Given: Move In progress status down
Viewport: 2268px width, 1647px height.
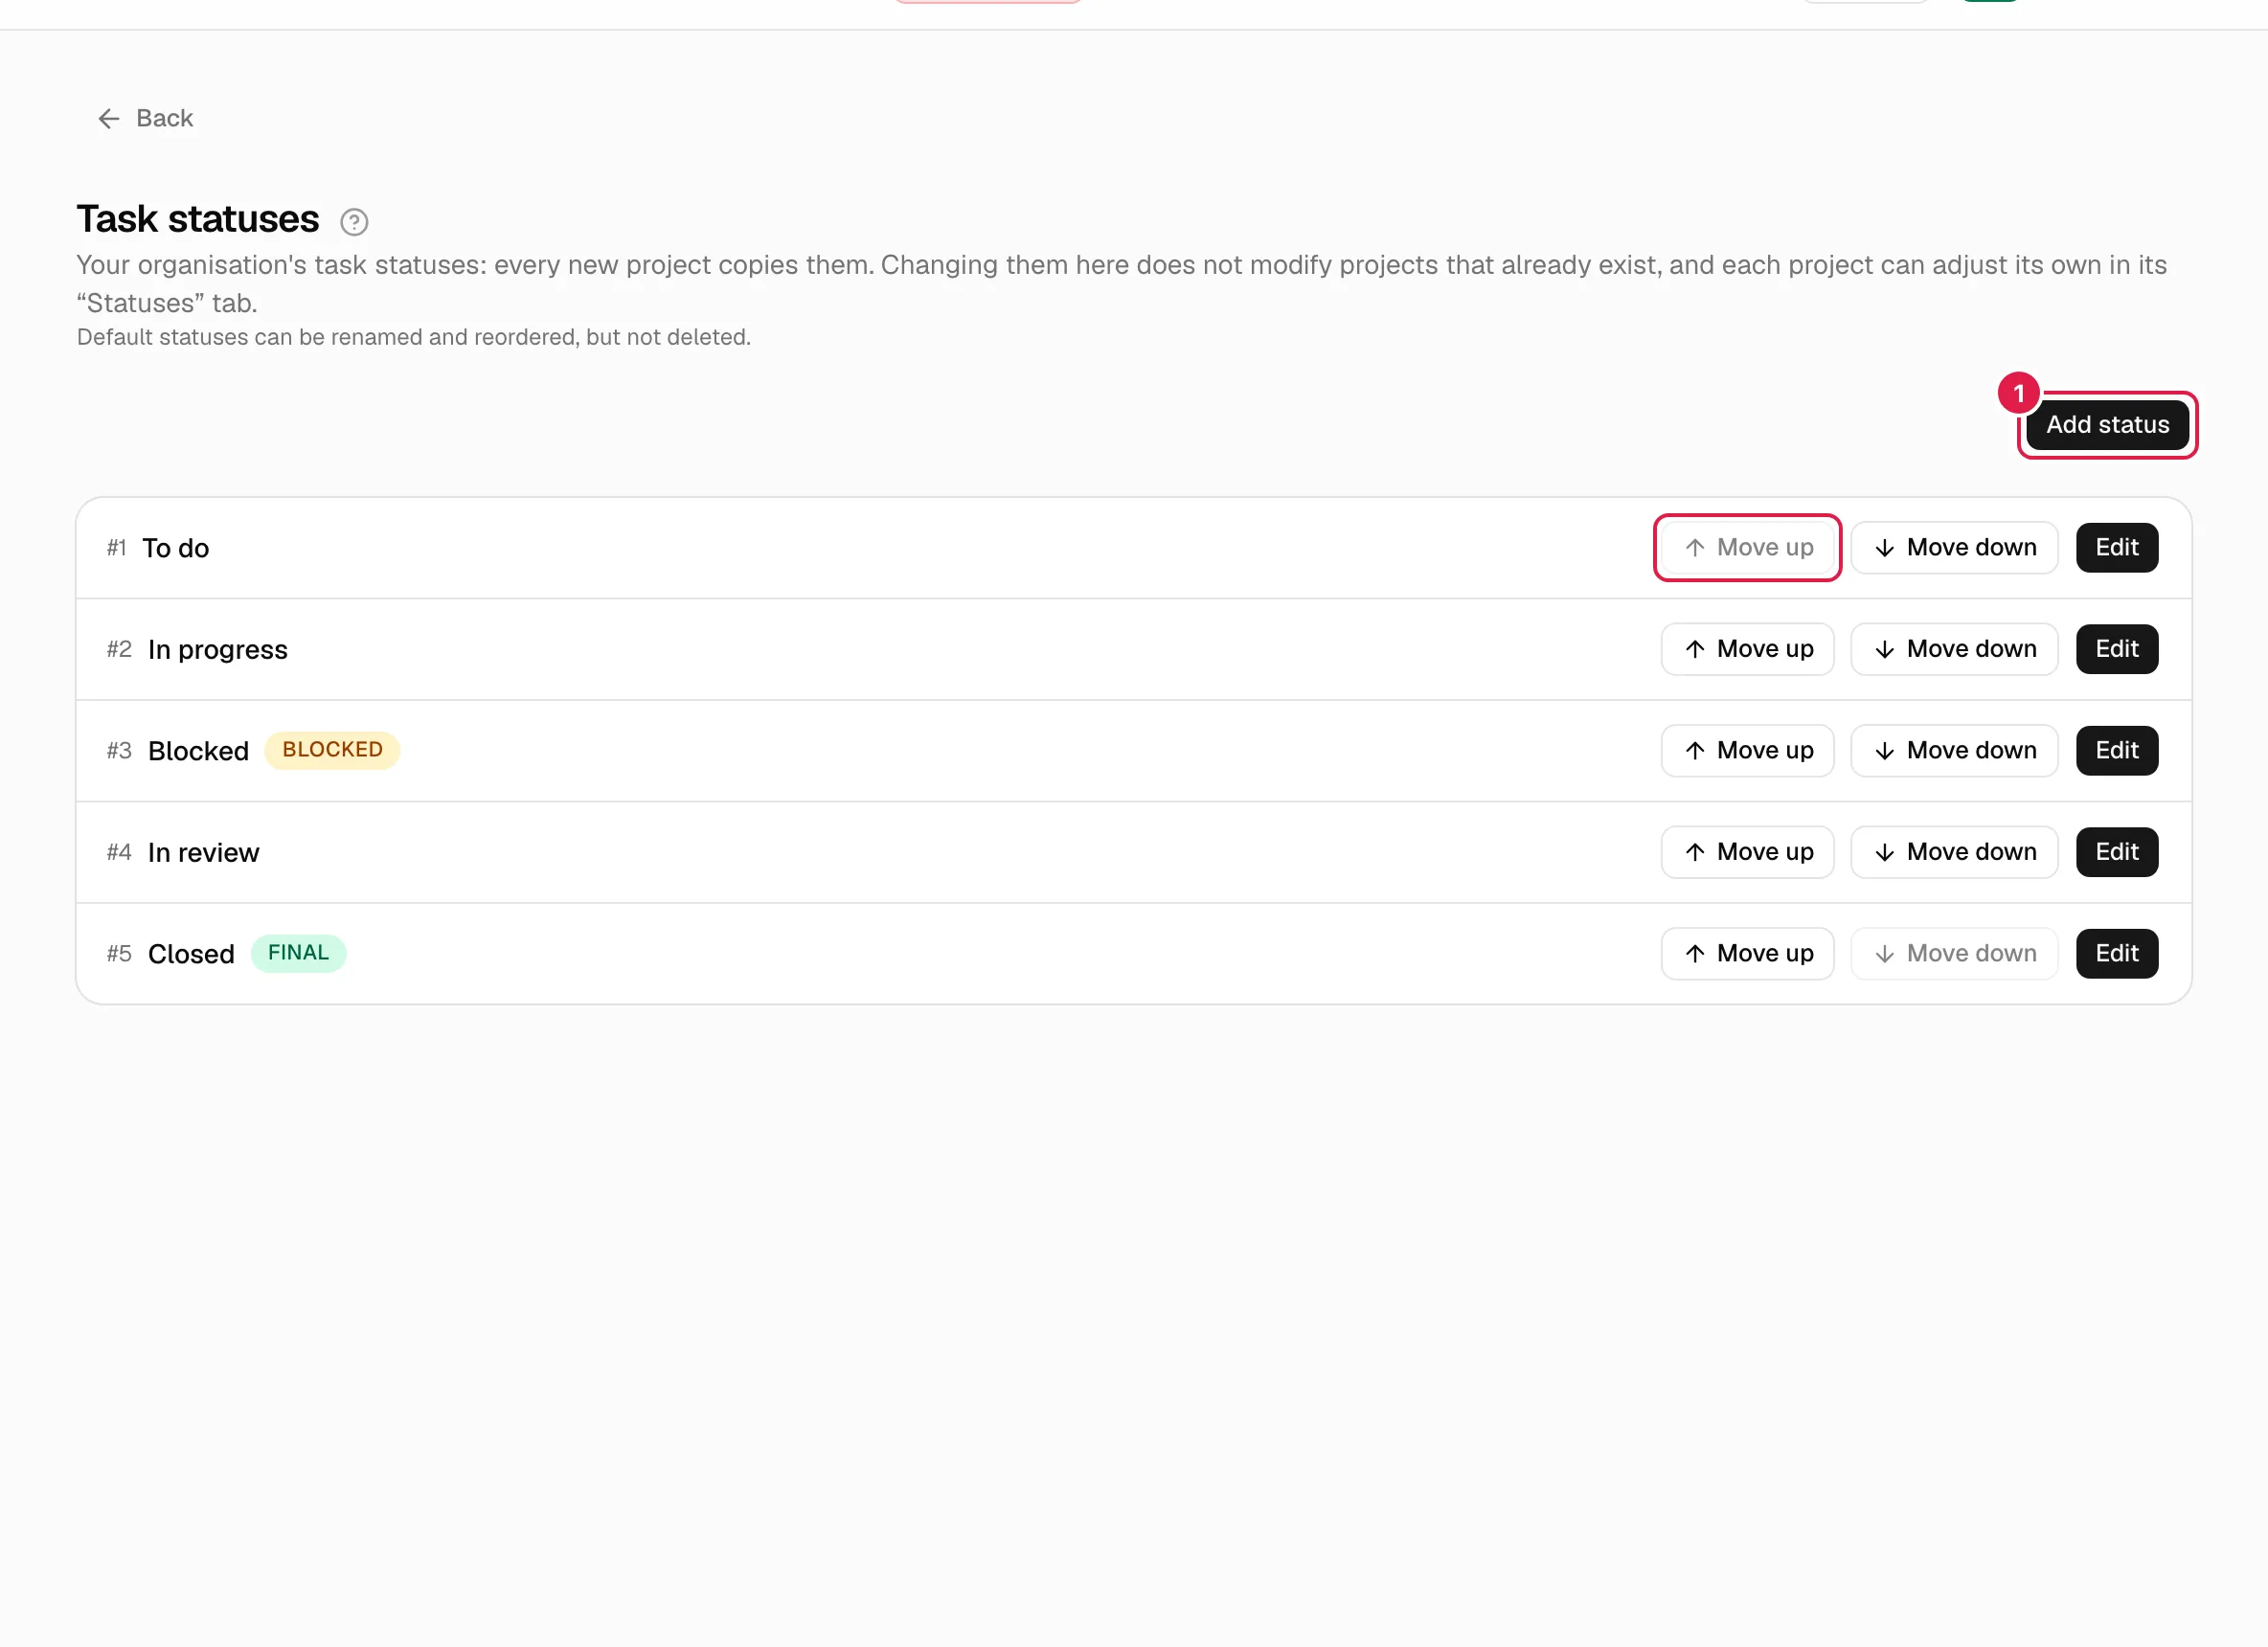Looking at the screenshot, I should click(1954, 649).
